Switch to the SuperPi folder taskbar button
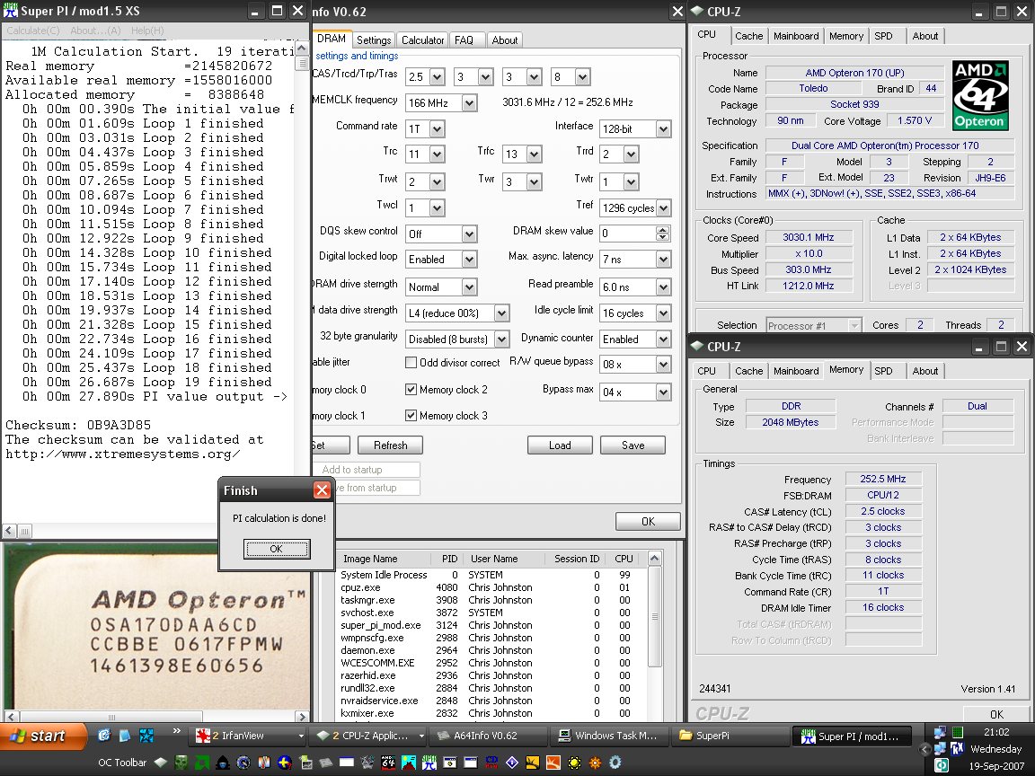1035x776 pixels. coord(730,736)
